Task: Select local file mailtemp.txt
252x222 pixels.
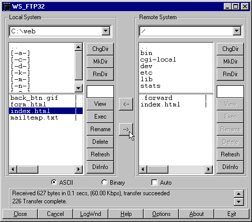Action: (x=46, y=118)
